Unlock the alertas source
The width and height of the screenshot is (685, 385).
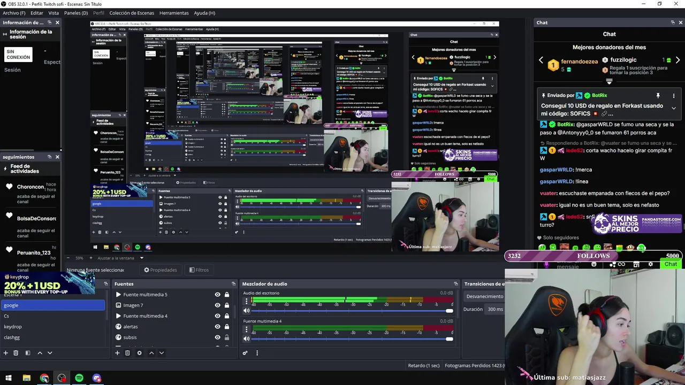coord(227,327)
